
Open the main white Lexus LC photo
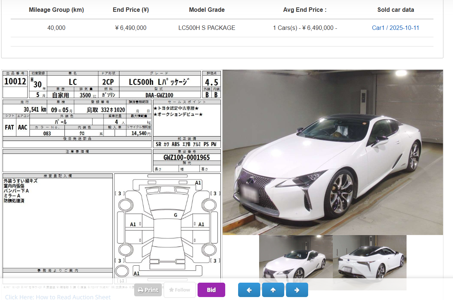point(332,152)
